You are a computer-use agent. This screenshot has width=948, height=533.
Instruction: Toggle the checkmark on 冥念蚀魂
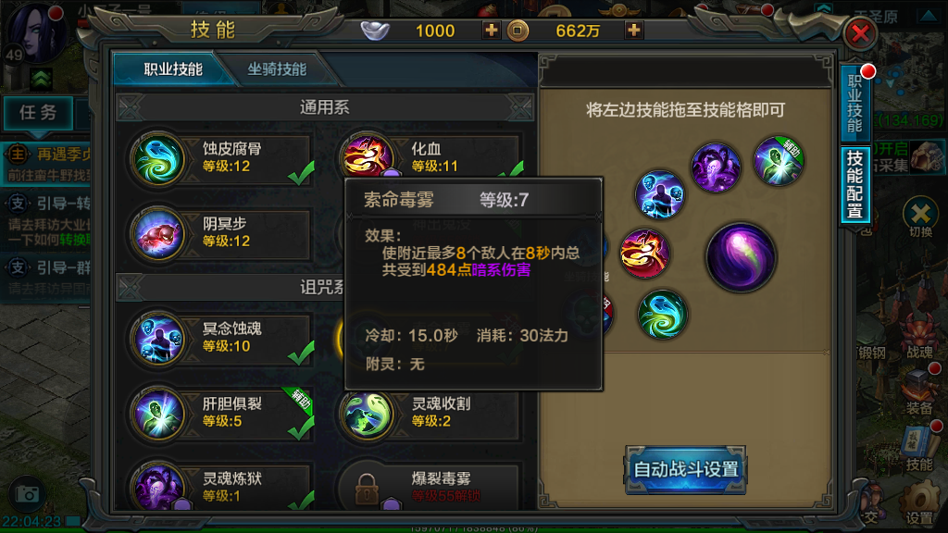301,353
